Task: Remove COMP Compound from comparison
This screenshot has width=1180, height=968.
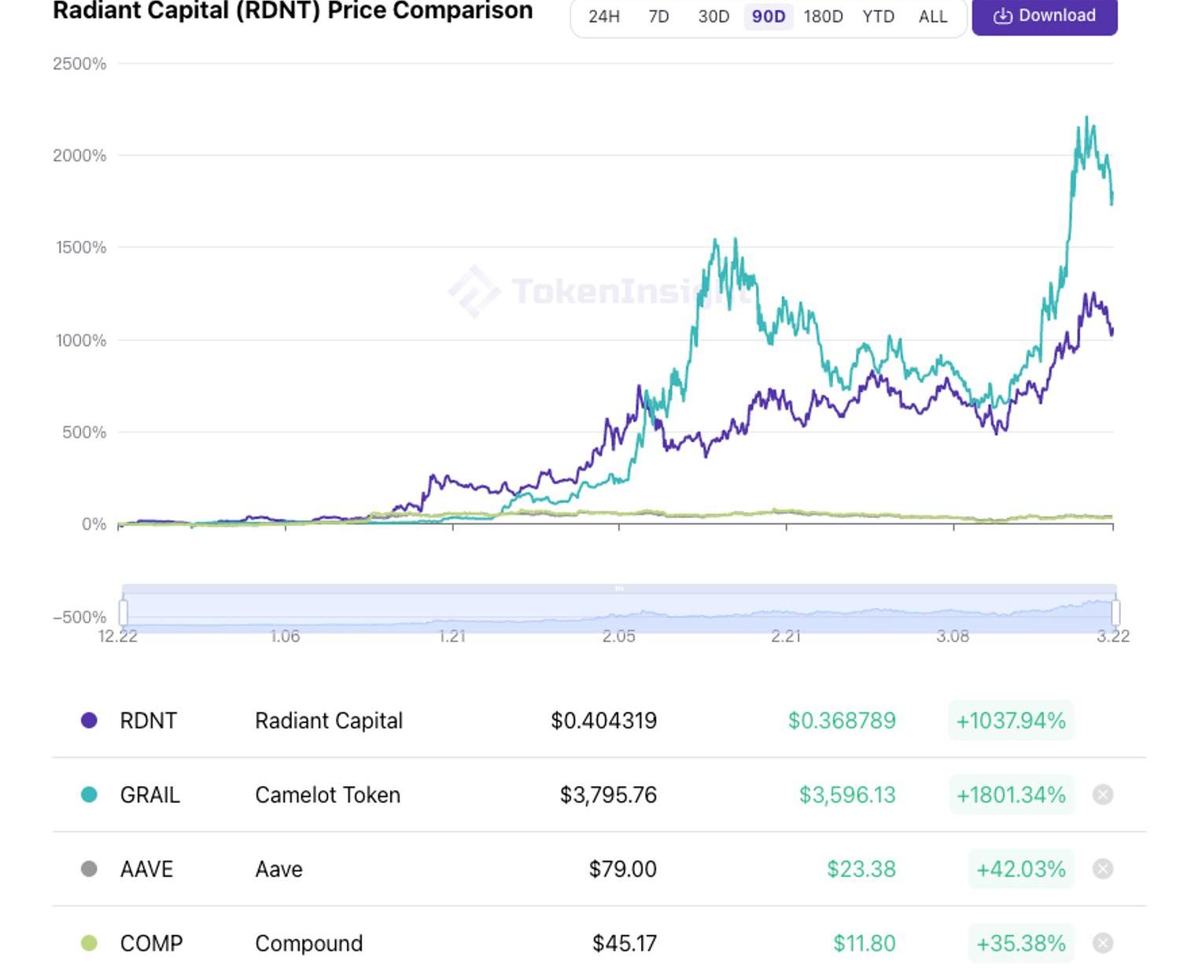Action: [x=1103, y=943]
